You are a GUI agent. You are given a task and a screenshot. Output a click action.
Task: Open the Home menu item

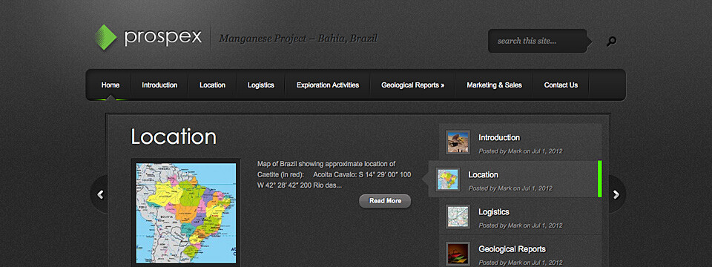tap(111, 85)
